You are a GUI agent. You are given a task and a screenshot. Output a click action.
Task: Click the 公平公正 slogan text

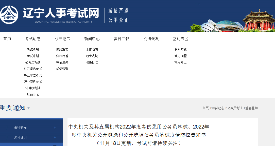(x=118, y=20)
